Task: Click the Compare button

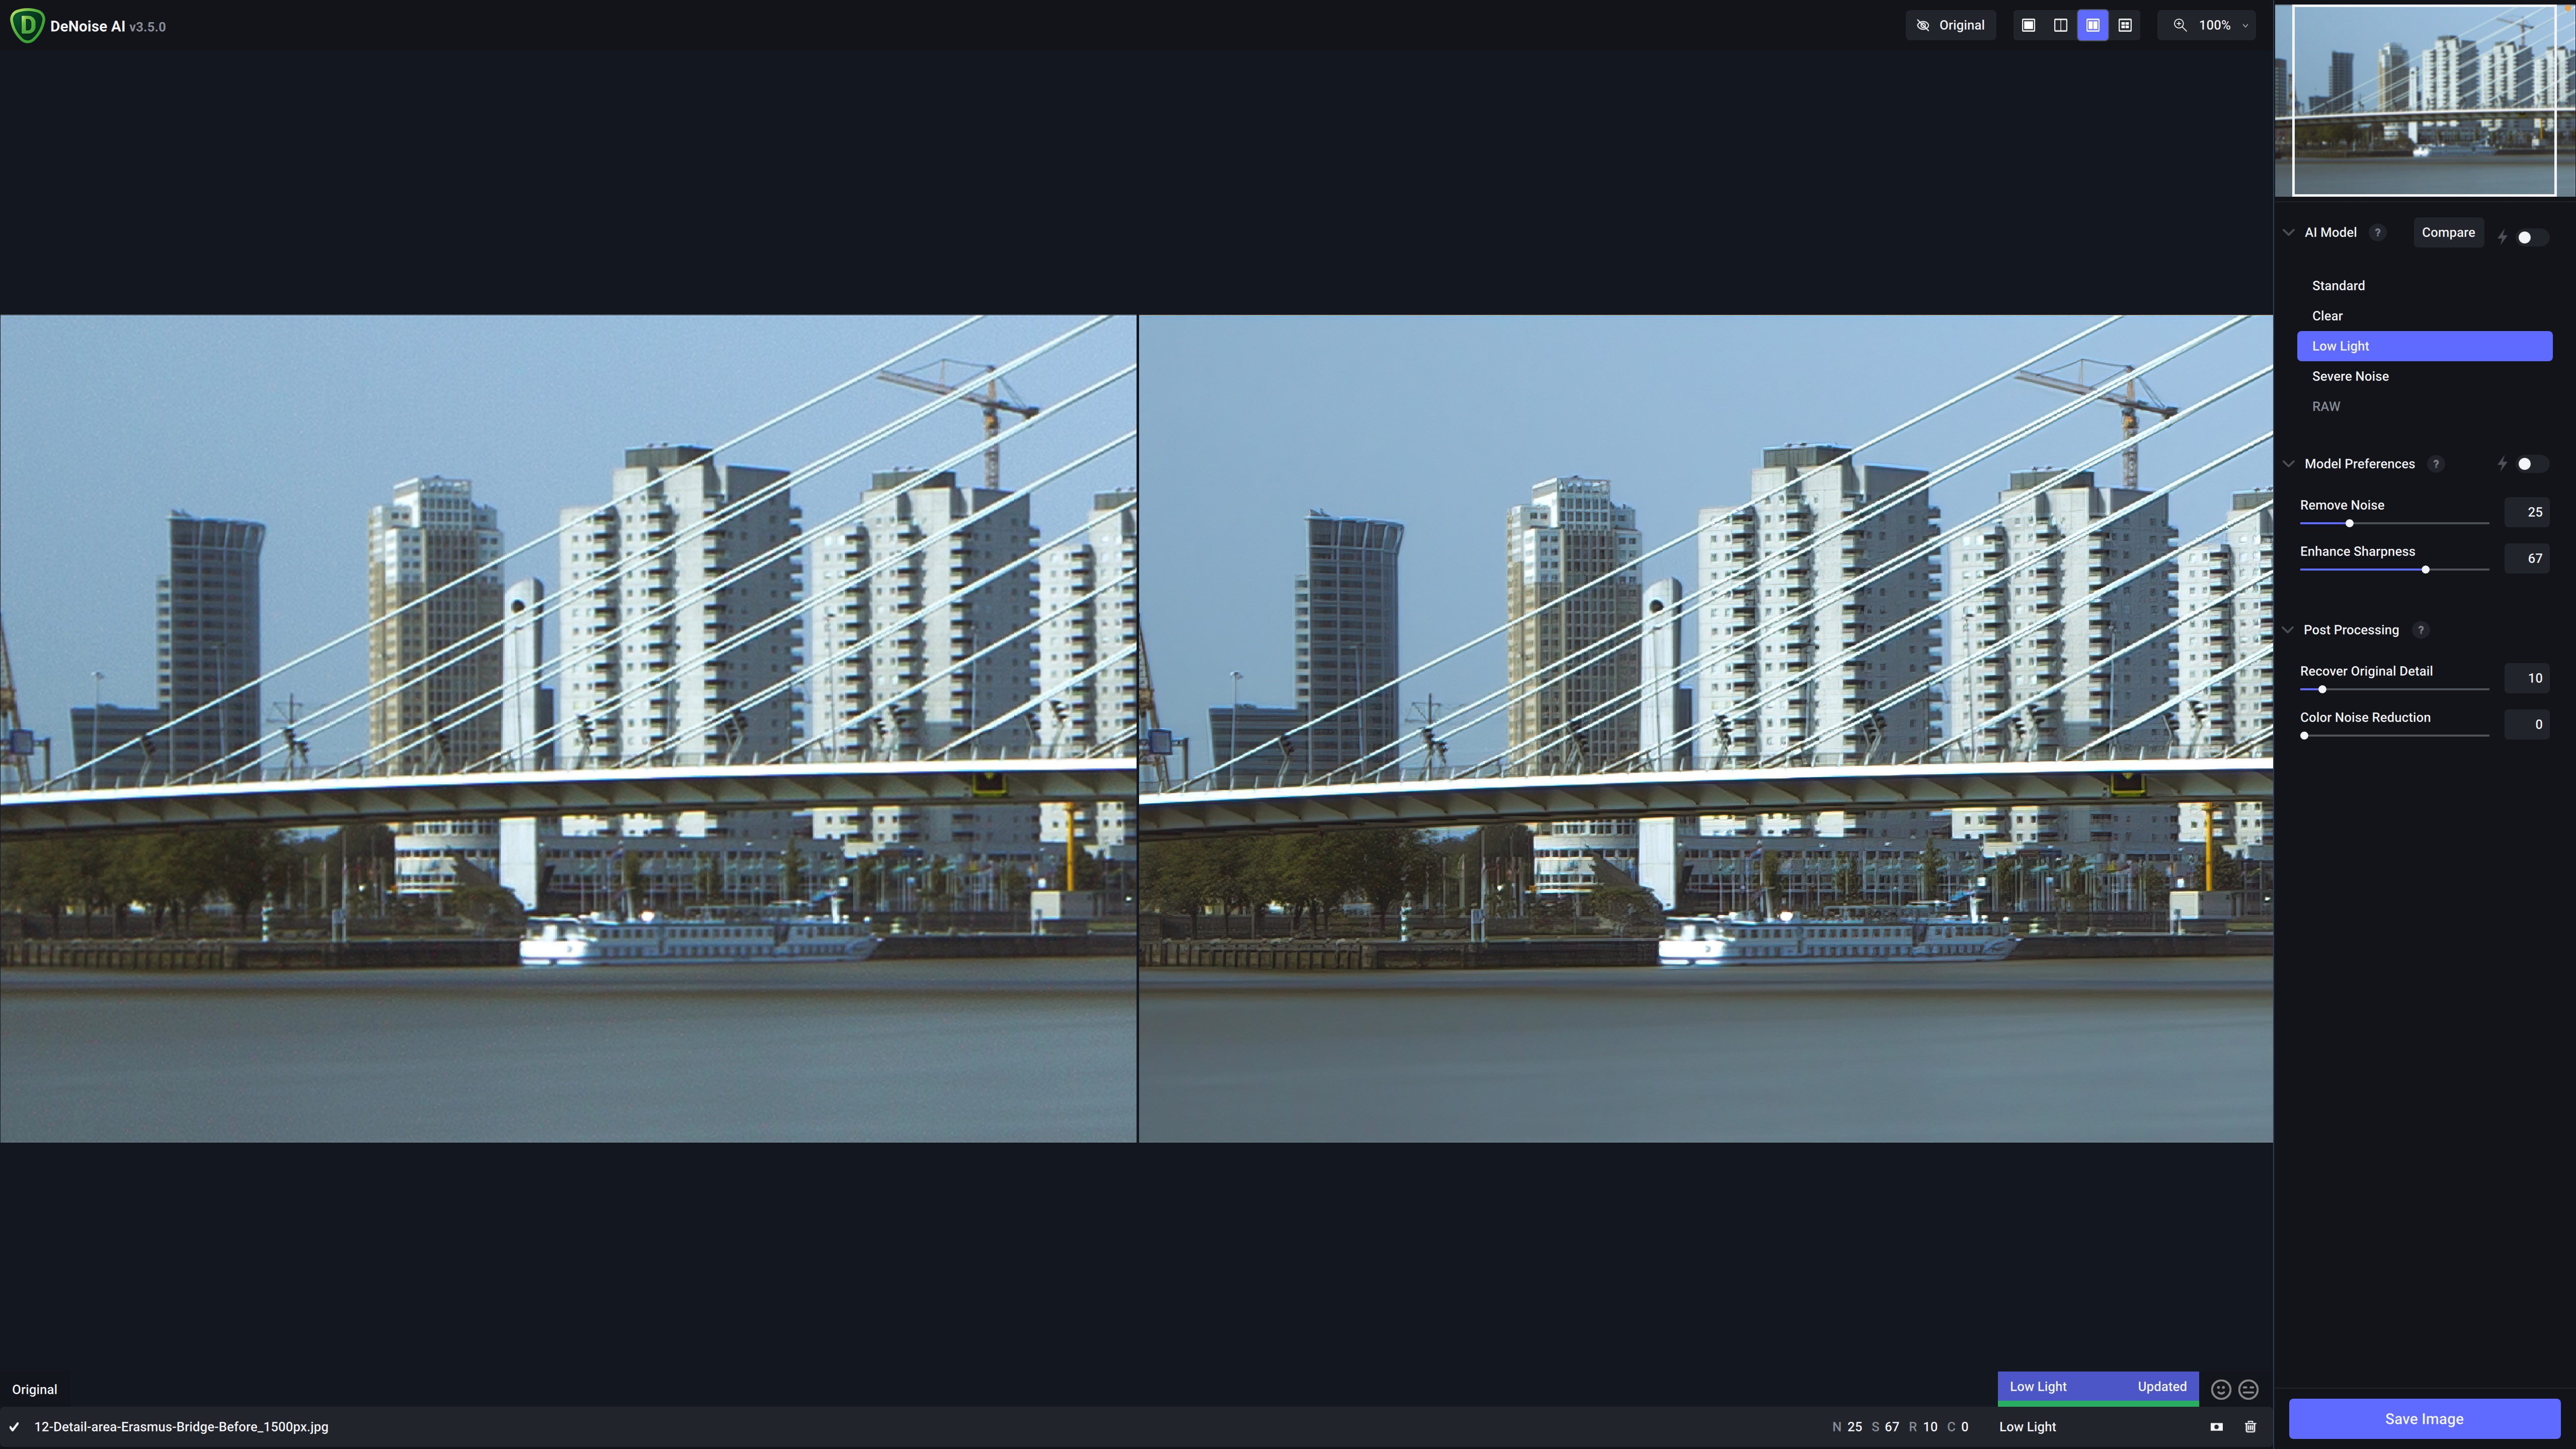Action: pyautogui.click(x=2448, y=232)
